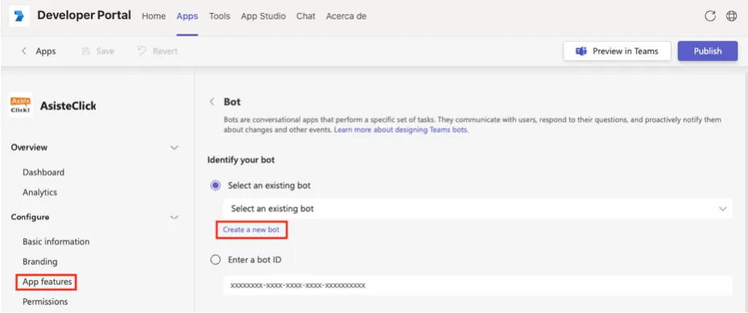Click the Save disk icon
Screen dimensions: 748x313
point(86,51)
